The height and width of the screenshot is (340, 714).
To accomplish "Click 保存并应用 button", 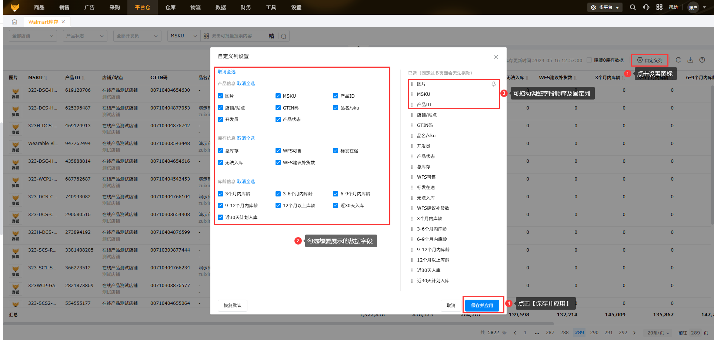I will pos(482,306).
